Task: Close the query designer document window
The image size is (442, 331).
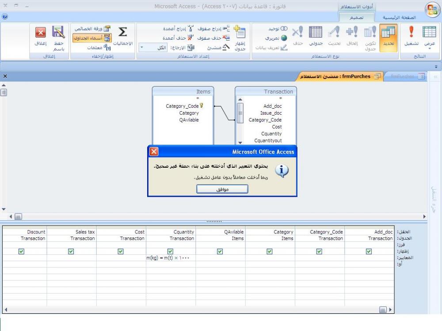Action: 5,76
